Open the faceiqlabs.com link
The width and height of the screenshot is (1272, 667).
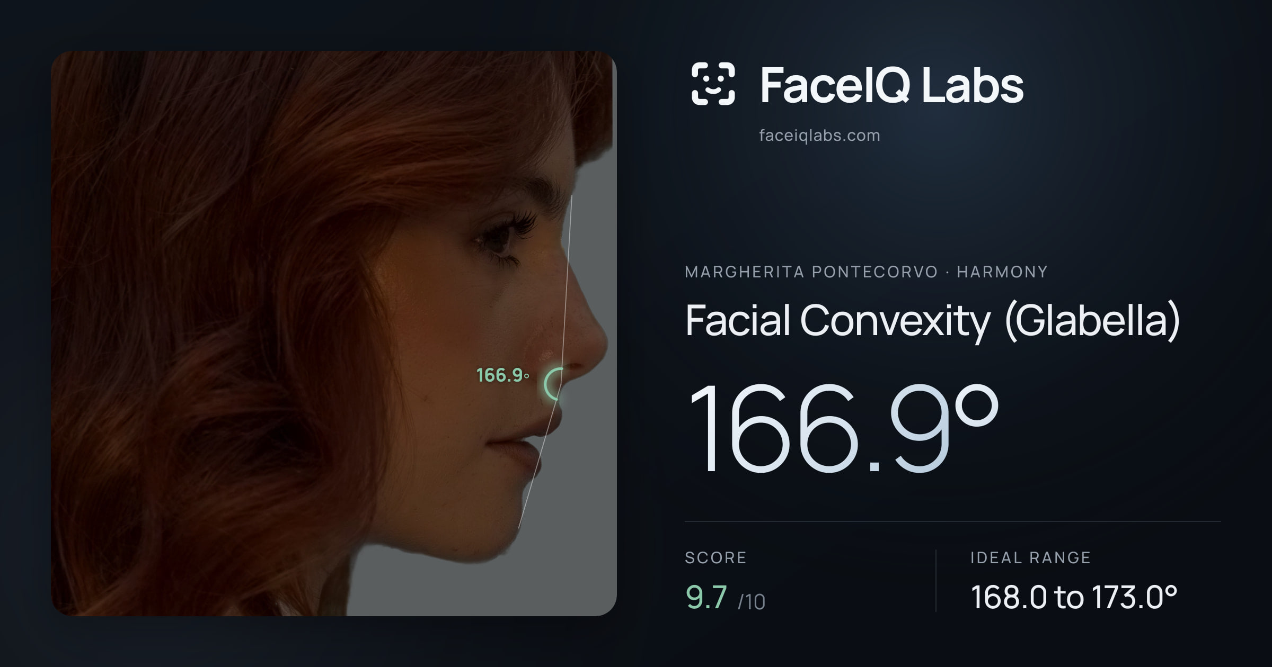[x=819, y=136]
